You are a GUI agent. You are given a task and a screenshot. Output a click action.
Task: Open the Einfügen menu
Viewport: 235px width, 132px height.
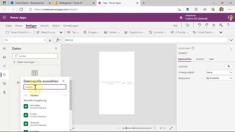[31, 26]
